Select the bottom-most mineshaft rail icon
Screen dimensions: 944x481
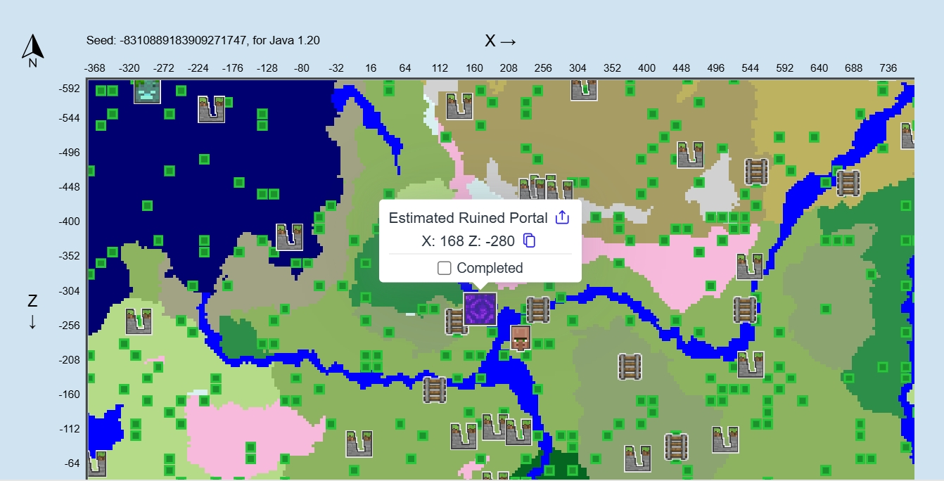pyautogui.click(x=676, y=447)
